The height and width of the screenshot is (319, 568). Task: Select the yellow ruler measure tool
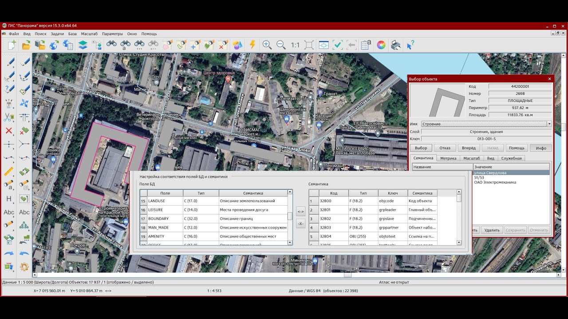click(8, 171)
